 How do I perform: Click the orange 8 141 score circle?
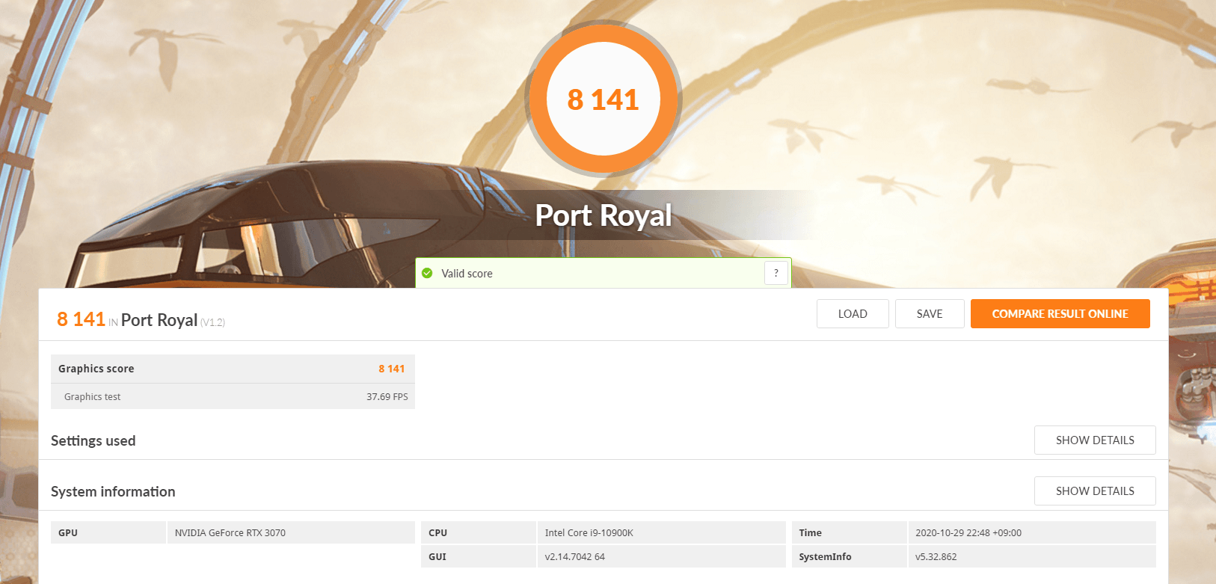(603, 99)
